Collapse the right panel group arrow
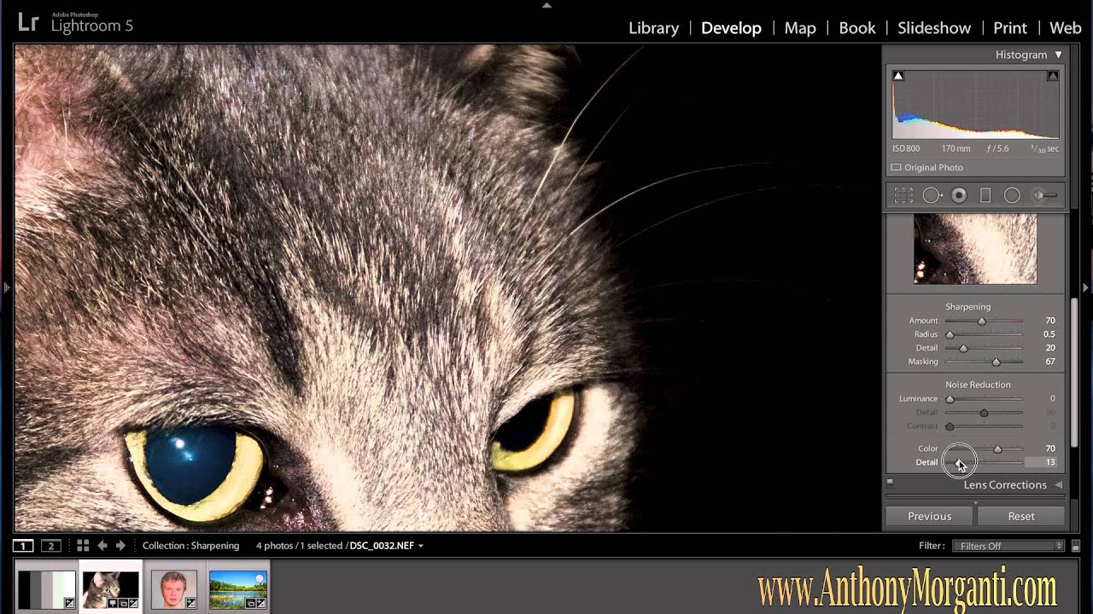The image size is (1093, 614). pyautogui.click(x=1087, y=288)
